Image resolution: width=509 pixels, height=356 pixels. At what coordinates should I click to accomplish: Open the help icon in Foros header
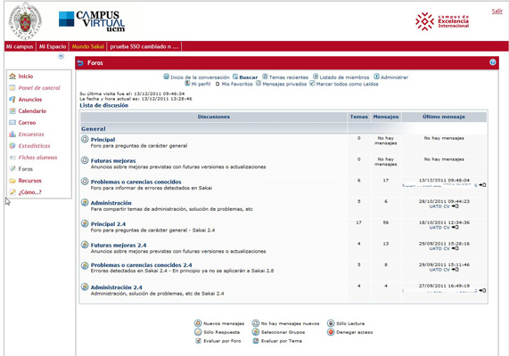[x=492, y=62]
